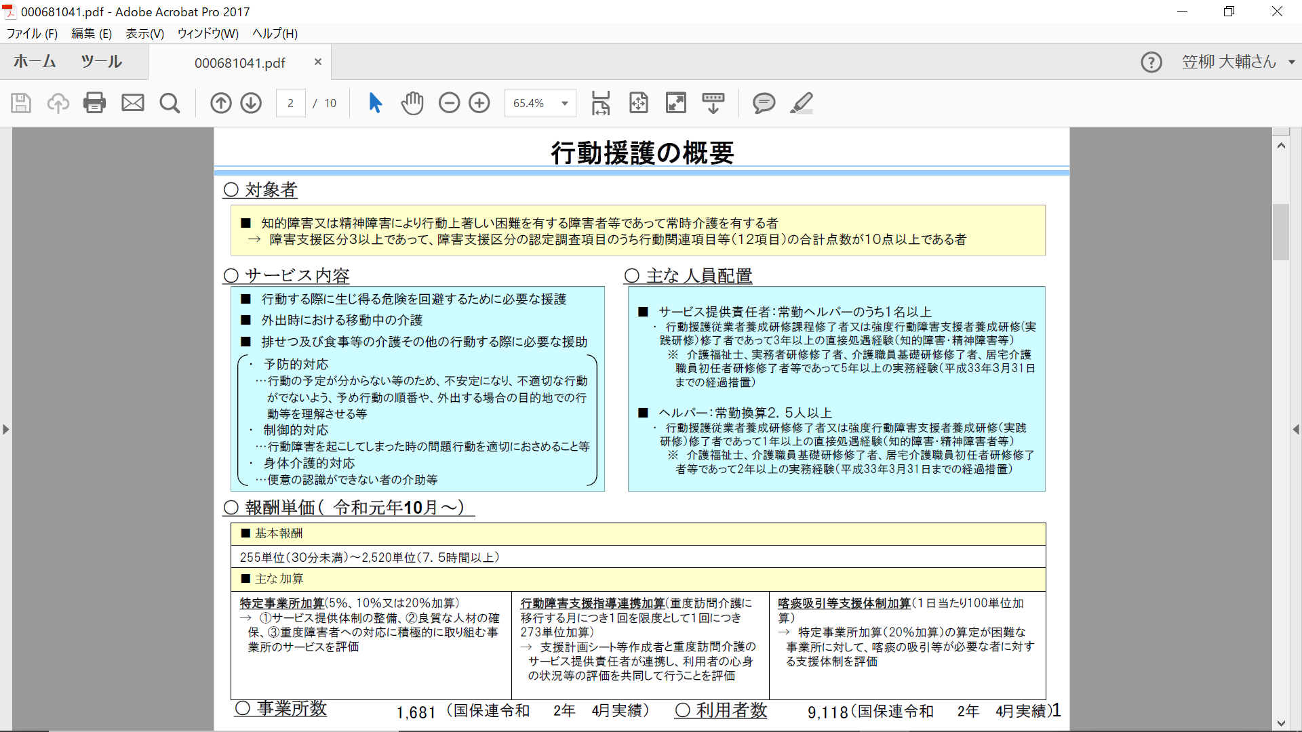The height and width of the screenshot is (732, 1302).
Task: Send the file by email
Action: click(x=133, y=103)
